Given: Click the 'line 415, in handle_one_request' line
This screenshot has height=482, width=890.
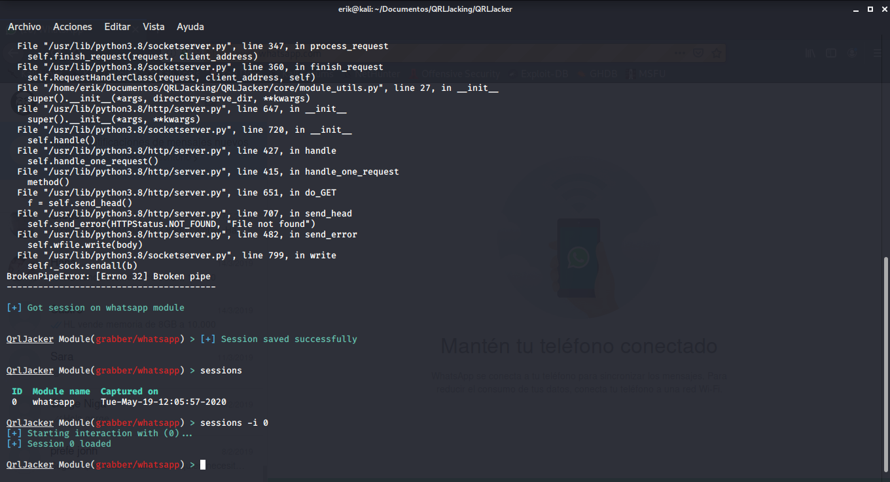Looking at the screenshot, I should (x=208, y=171).
